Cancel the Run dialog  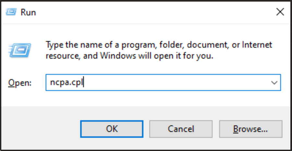(181, 129)
